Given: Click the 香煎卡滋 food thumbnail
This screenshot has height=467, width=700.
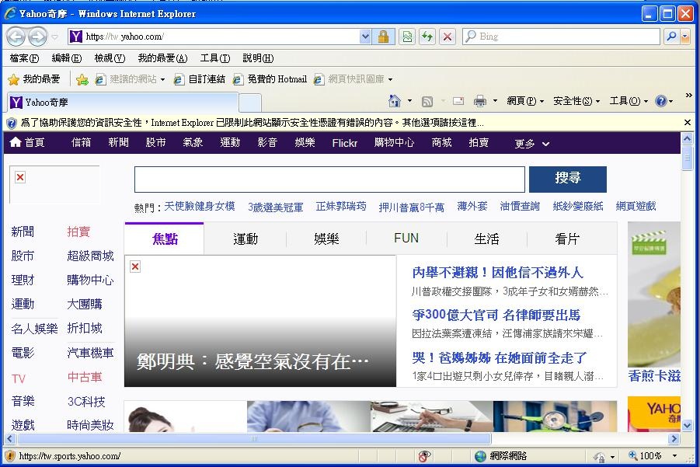Looking at the screenshot, I should [x=654, y=294].
